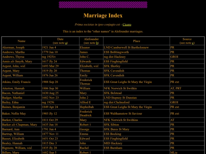Click source MLic in Billers row
The image size is (206, 154).
tap(174, 152)
